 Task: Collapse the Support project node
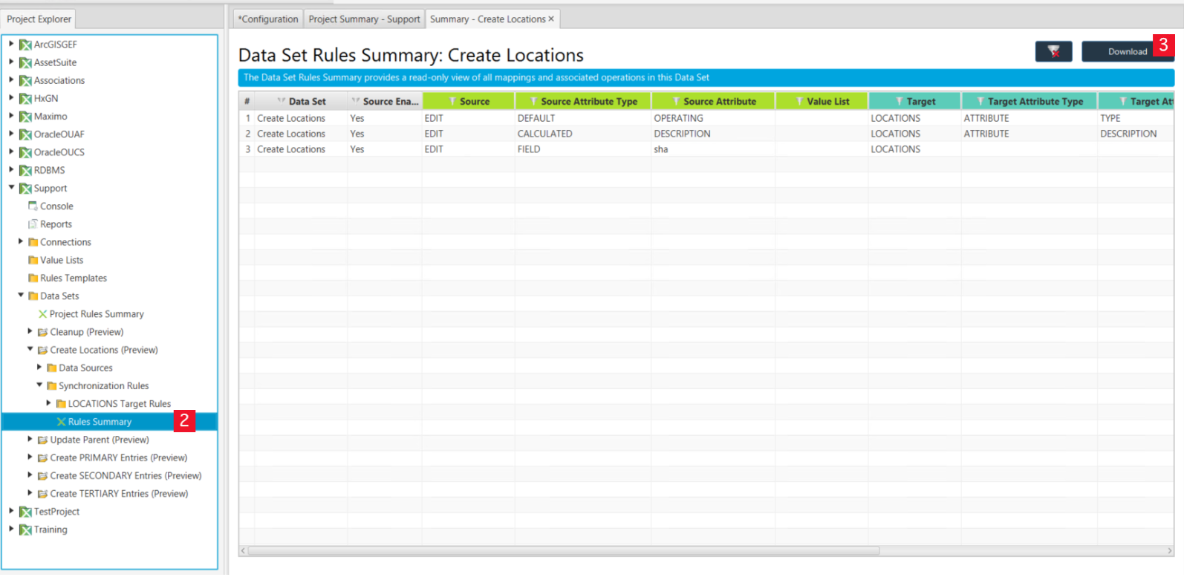(x=11, y=188)
